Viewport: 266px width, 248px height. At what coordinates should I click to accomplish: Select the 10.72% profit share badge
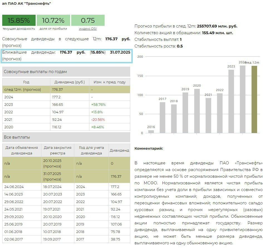(x=53, y=20)
